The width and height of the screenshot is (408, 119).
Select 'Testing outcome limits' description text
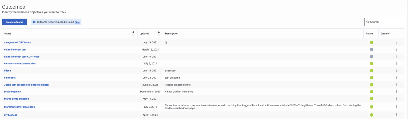pos(178,85)
